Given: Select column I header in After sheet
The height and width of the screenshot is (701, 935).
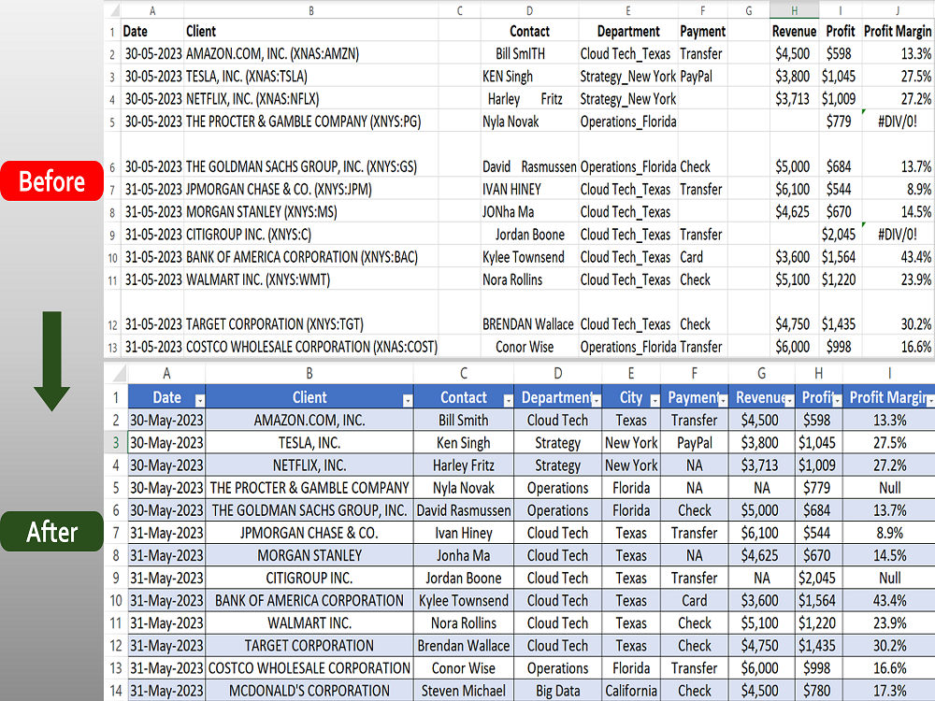Looking at the screenshot, I should (x=888, y=374).
